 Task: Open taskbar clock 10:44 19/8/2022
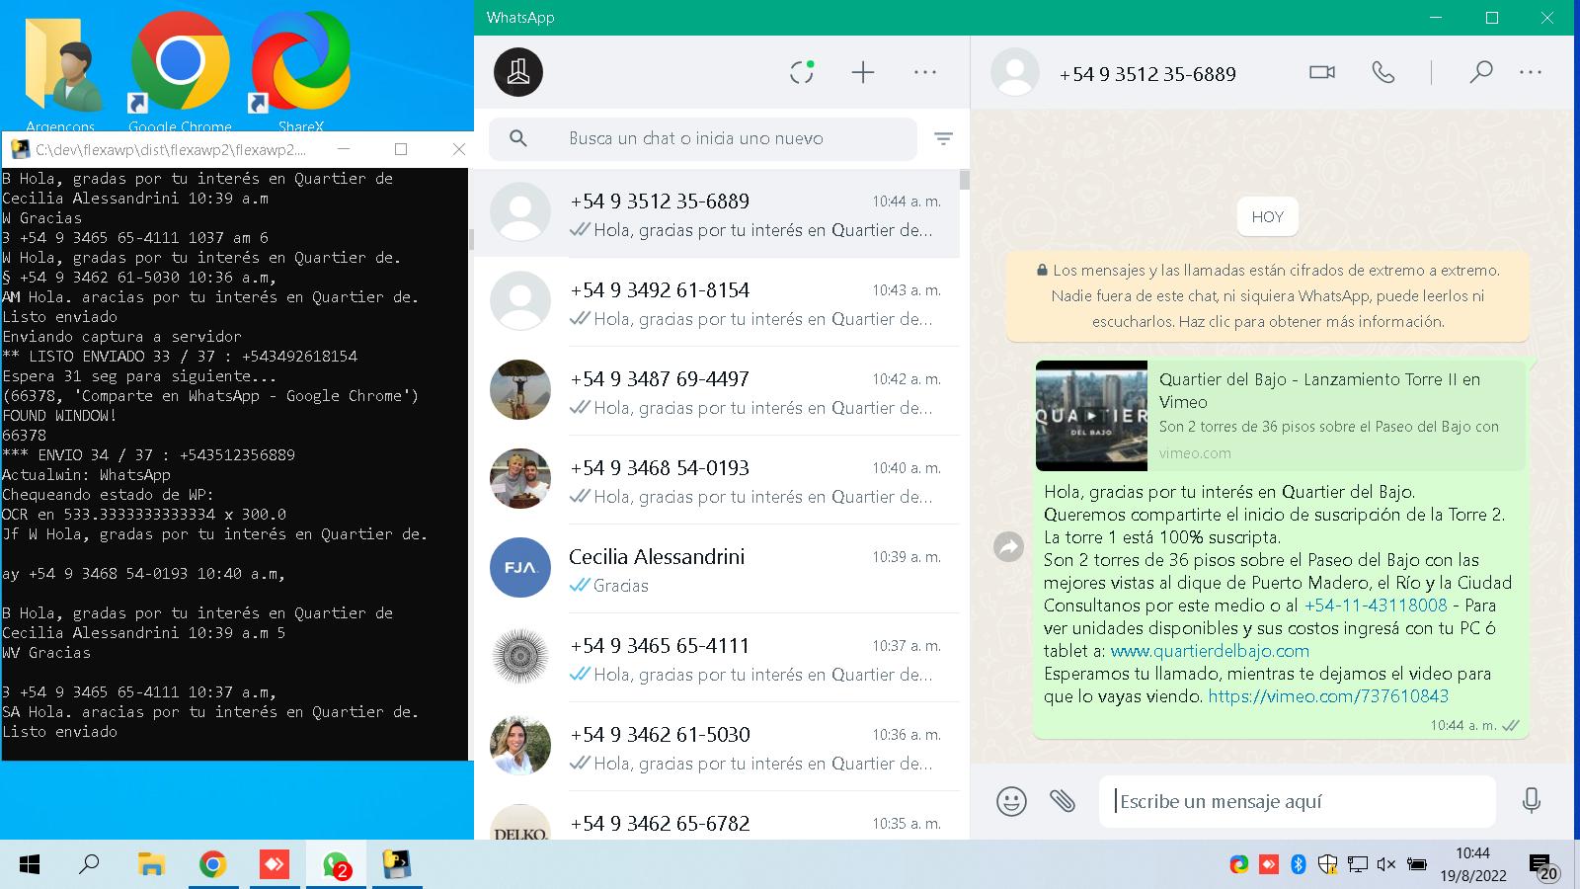[1472, 864]
